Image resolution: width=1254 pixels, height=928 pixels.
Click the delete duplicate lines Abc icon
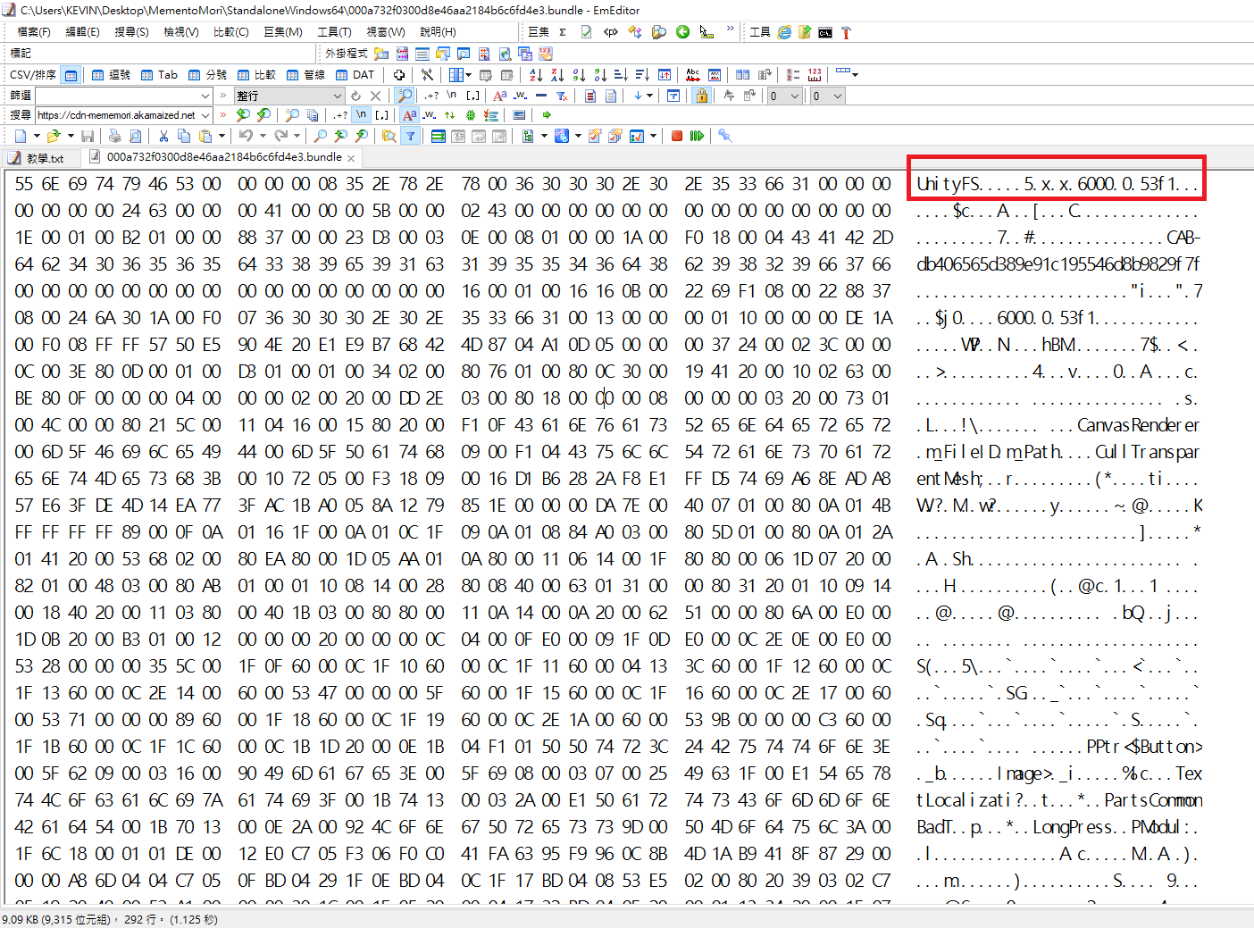pyautogui.click(x=693, y=75)
